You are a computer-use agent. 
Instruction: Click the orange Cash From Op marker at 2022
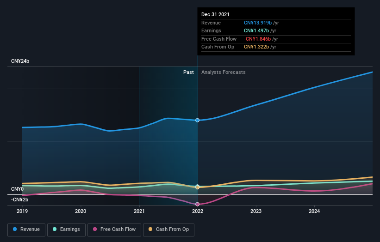198,188
